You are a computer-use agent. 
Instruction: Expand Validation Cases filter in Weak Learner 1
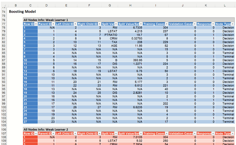coord(194,24)
